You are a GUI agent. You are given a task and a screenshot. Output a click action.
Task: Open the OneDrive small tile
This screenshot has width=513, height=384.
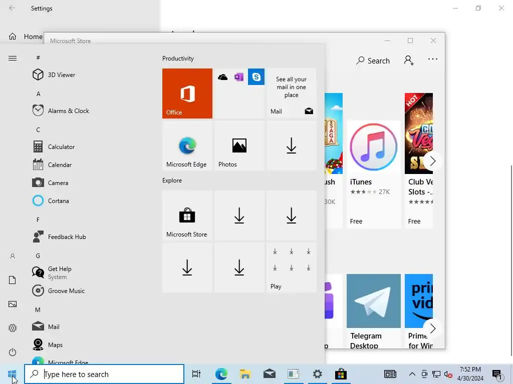pos(223,77)
